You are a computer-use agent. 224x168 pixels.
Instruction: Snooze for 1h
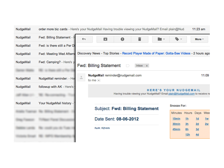click(187, 119)
